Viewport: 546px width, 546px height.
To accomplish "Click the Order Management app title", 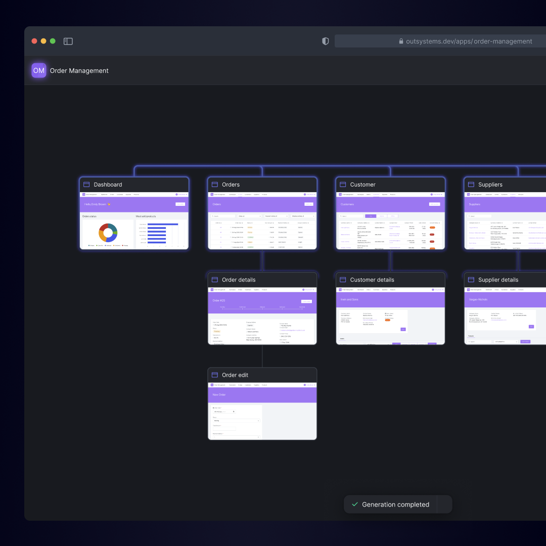I will tap(79, 71).
